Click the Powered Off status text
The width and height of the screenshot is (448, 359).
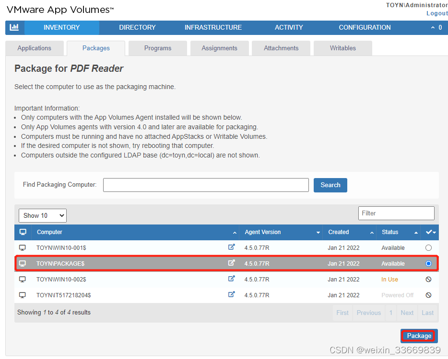point(398,295)
